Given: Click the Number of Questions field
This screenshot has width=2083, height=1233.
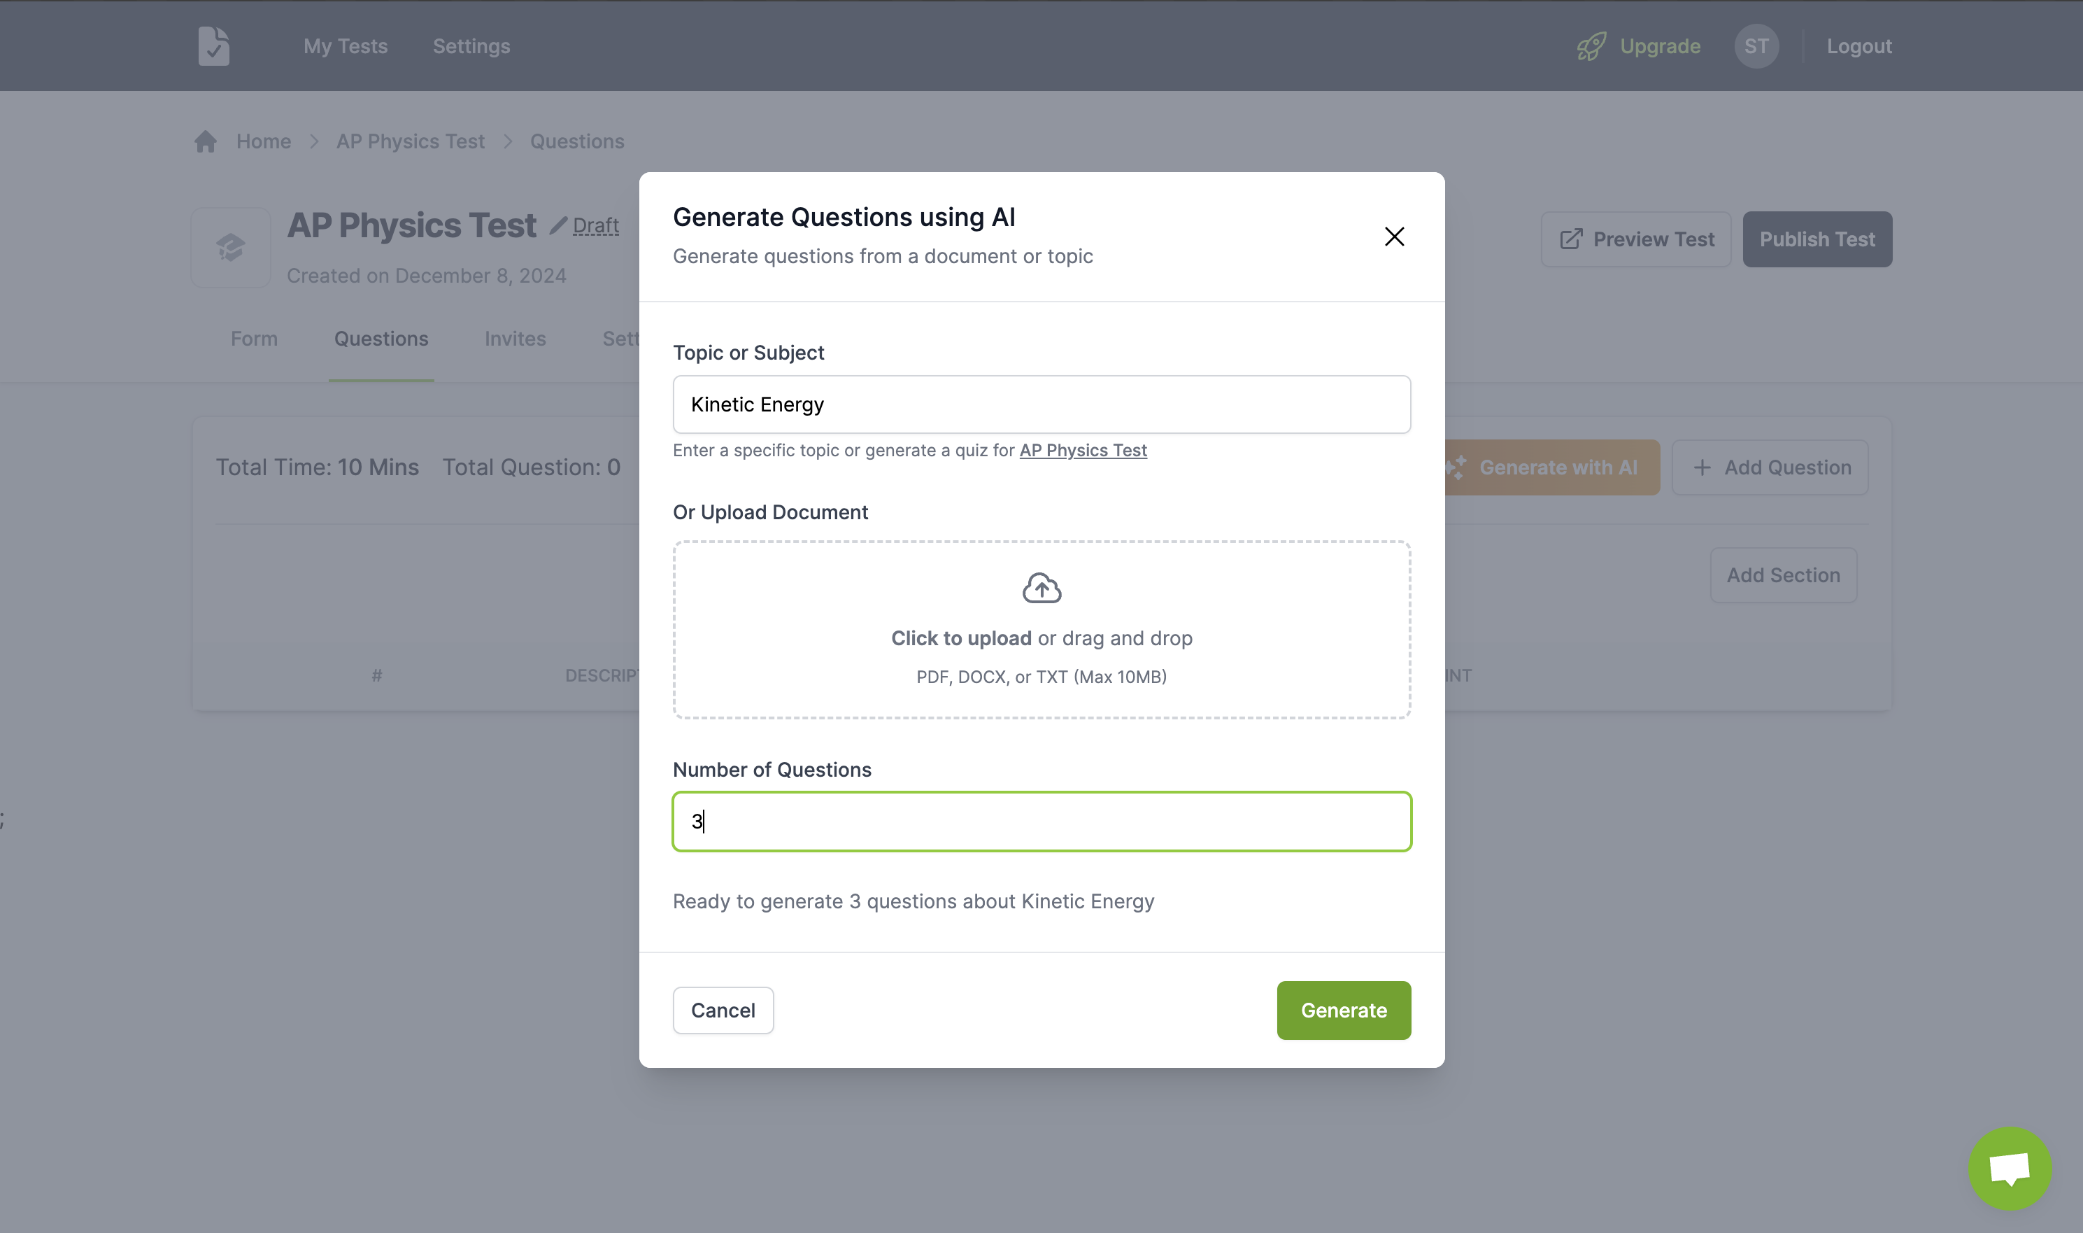Looking at the screenshot, I should [x=1041, y=822].
